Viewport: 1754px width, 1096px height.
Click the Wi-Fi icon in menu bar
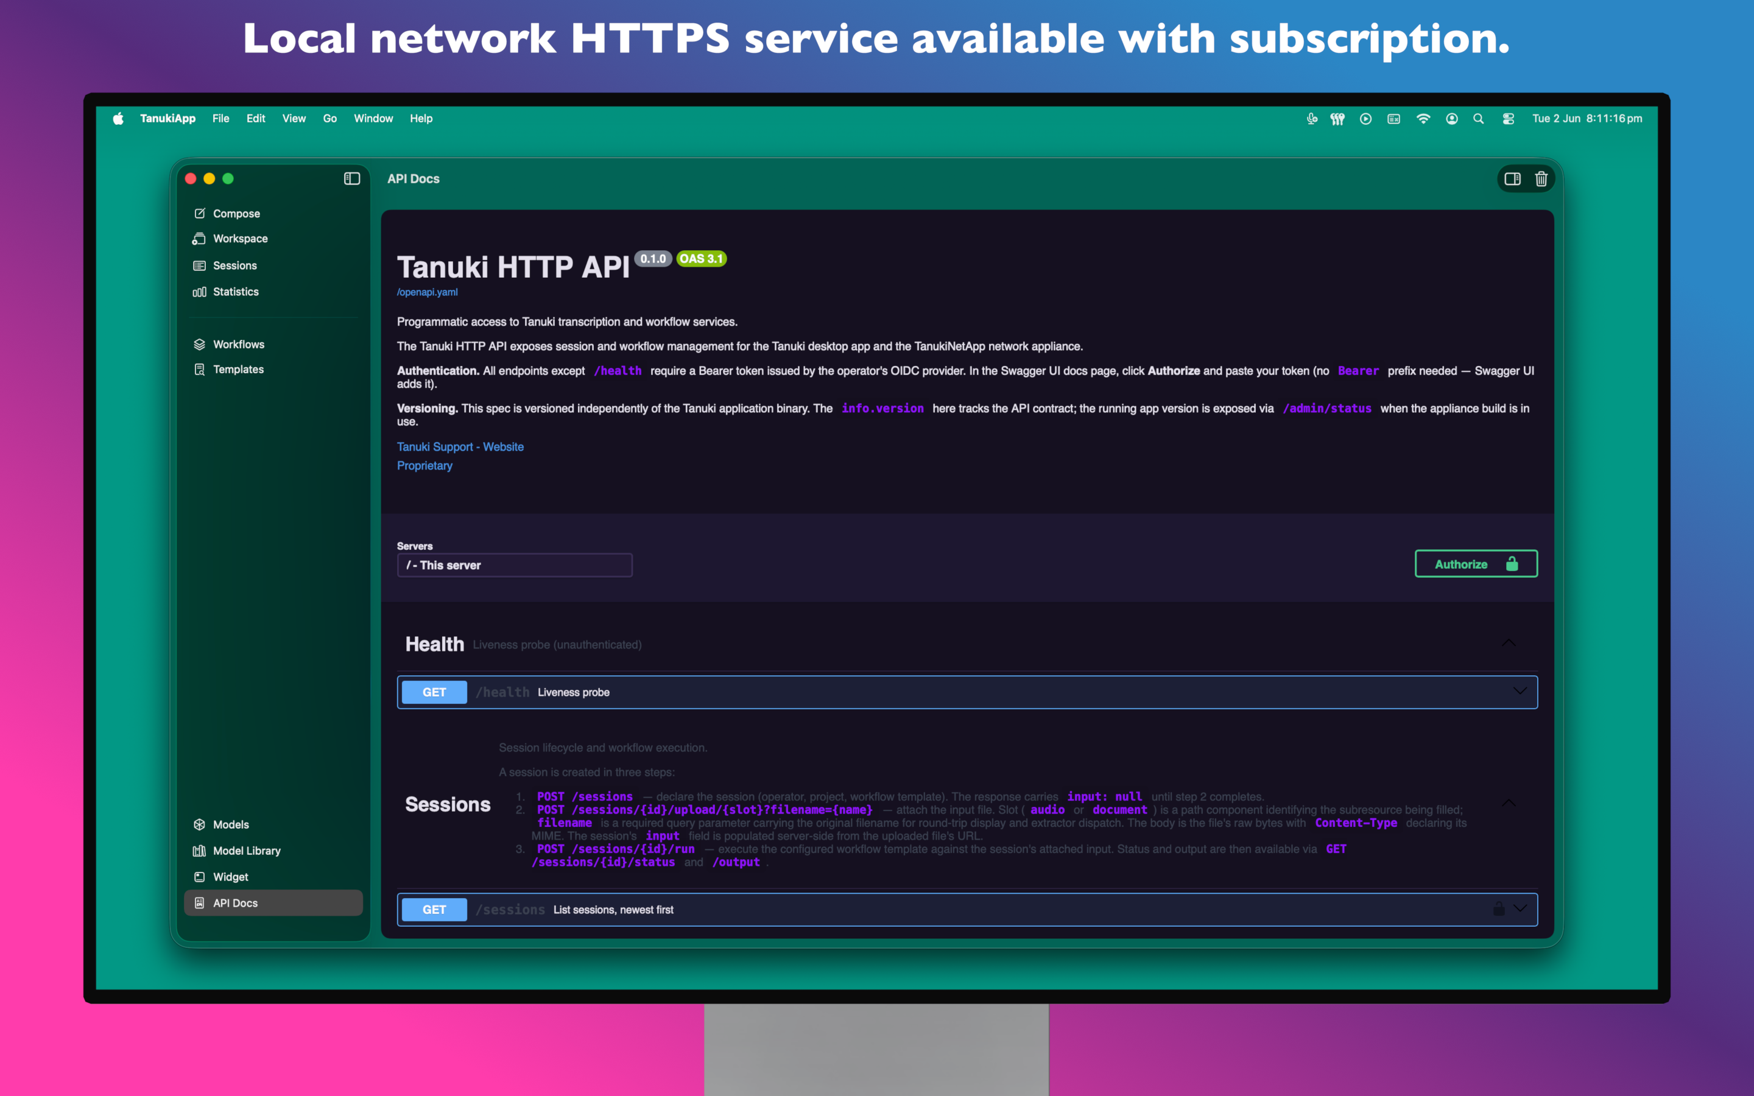[x=1423, y=119]
